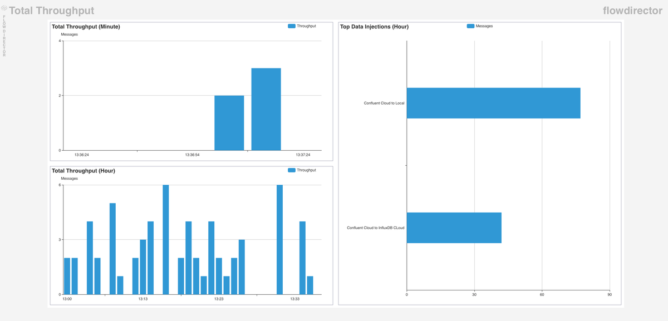
Task: Toggle the Messages legend swatch in Top Data Injections
Action: point(470,26)
